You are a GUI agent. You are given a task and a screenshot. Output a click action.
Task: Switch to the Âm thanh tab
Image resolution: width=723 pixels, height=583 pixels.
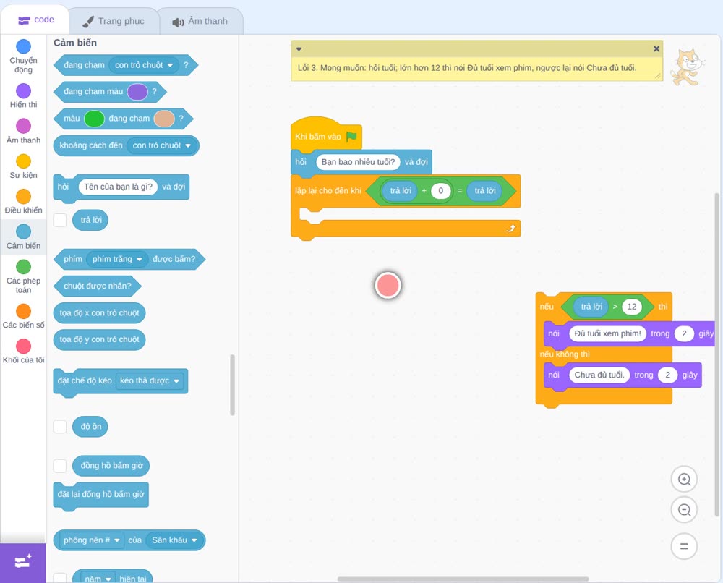click(x=200, y=21)
